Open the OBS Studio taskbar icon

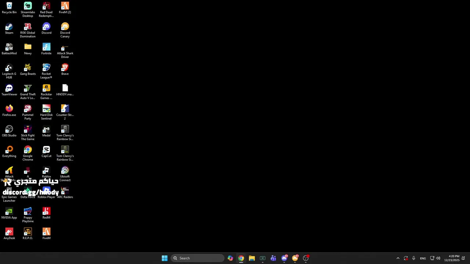pos(306,258)
